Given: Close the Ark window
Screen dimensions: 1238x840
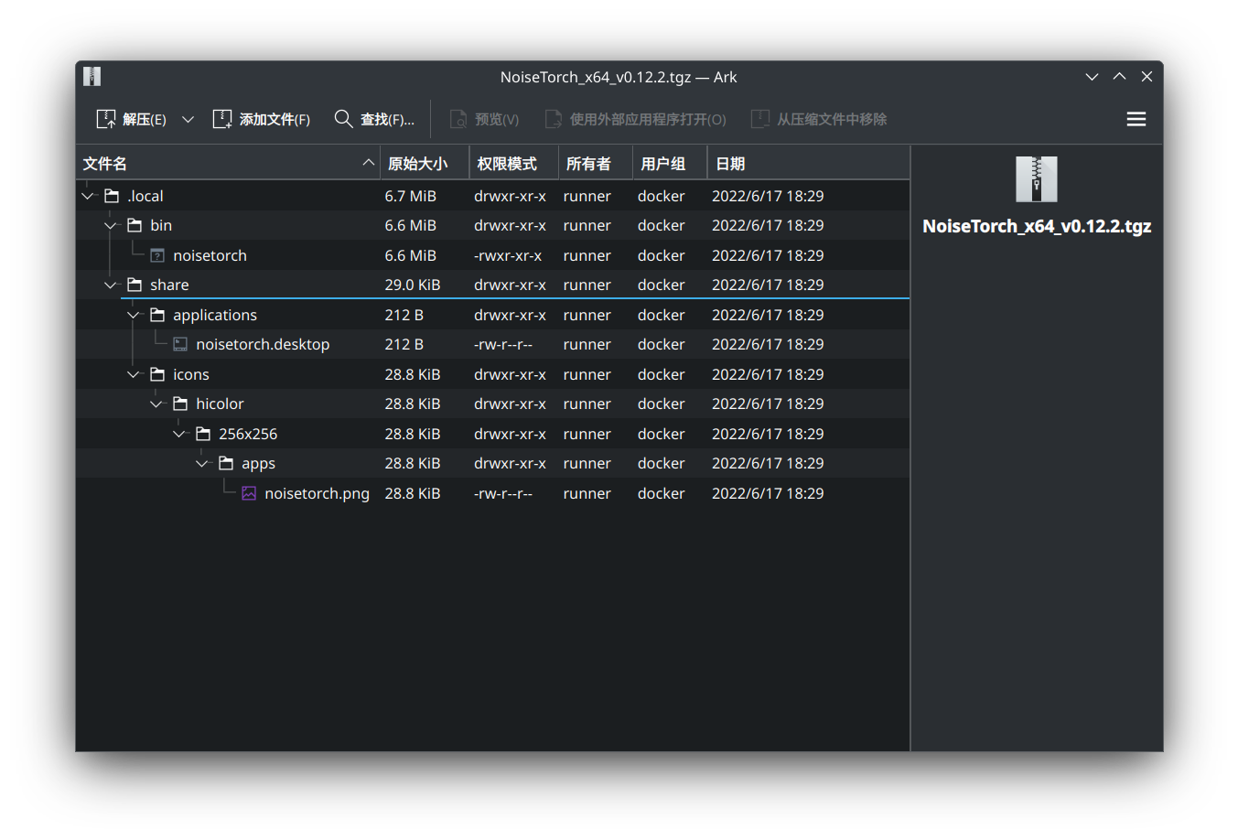Looking at the screenshot, I should point(1146,77).
